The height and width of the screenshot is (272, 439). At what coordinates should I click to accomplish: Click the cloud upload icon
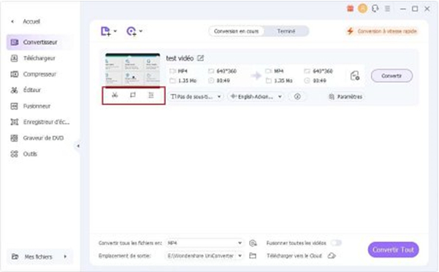[x=332, y=255]
